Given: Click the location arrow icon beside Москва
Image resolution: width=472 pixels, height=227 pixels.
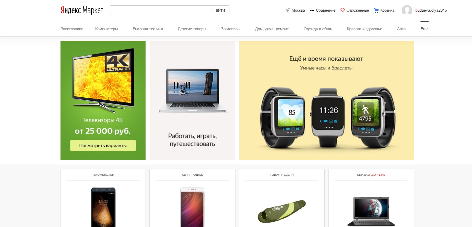Looking at the screenshot, I should point(288,10).
